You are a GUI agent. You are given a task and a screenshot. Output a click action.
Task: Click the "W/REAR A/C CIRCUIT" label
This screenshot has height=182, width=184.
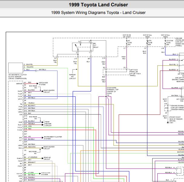[73, 77]
